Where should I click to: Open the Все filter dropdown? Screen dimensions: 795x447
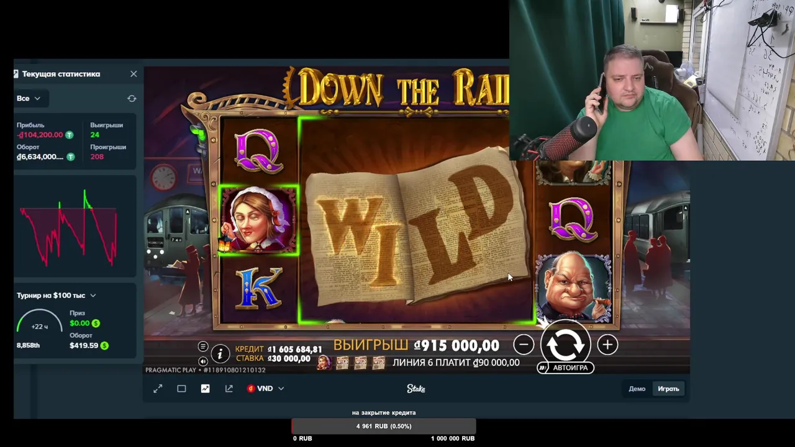tap(29, 98)
